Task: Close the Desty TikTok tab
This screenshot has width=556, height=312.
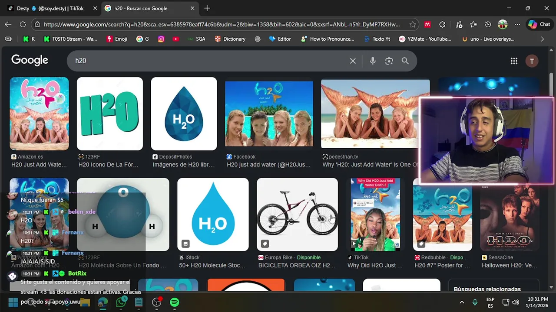Action: pos(95,8)
